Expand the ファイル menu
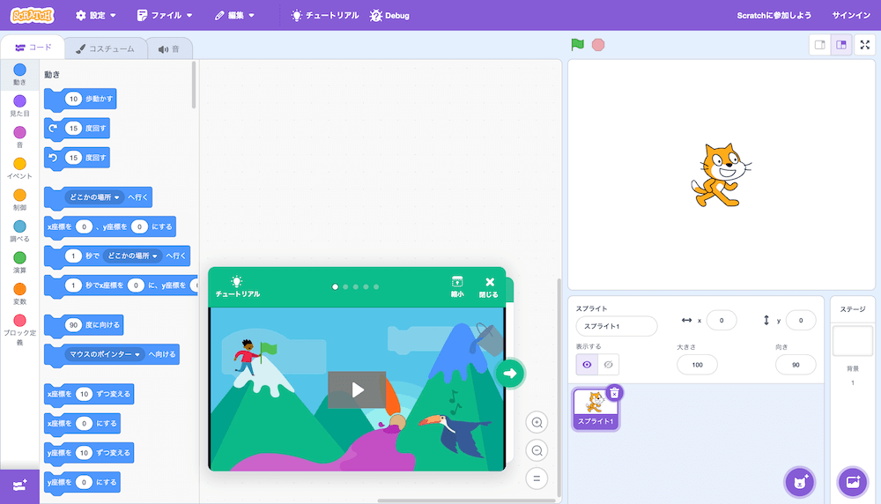 tap(165, 15)
